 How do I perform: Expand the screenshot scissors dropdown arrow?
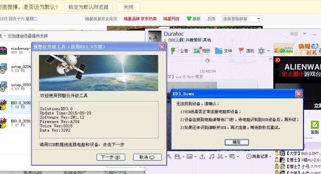pos(226,157)
